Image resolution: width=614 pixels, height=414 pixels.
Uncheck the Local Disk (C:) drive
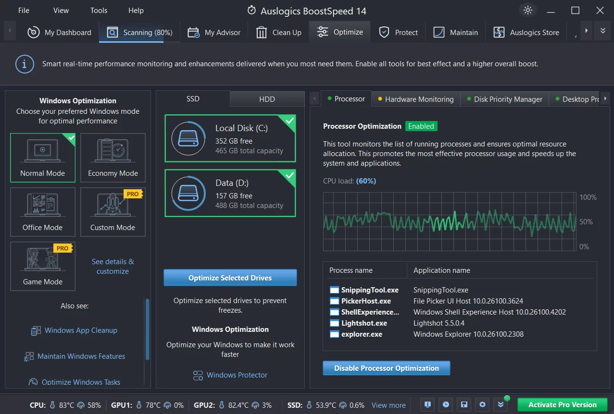coord(230,138)
